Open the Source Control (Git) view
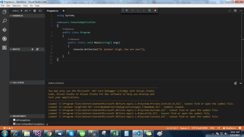The width and height of the screenshot is (244, 137). [x=5, y=30]
